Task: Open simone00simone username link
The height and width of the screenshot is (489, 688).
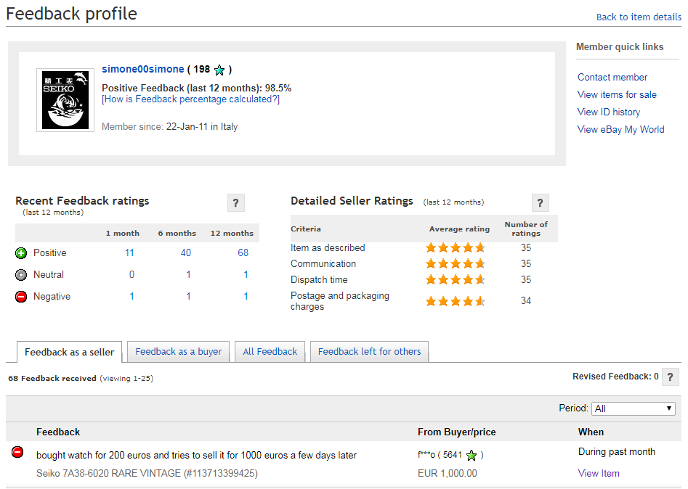Action: point(143,70)
